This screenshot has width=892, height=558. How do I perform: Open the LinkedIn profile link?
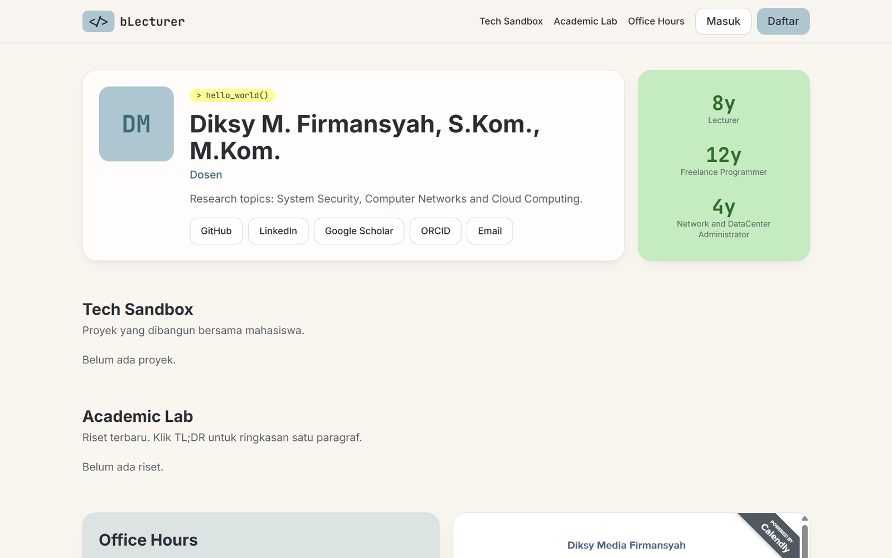coord(278,231)
